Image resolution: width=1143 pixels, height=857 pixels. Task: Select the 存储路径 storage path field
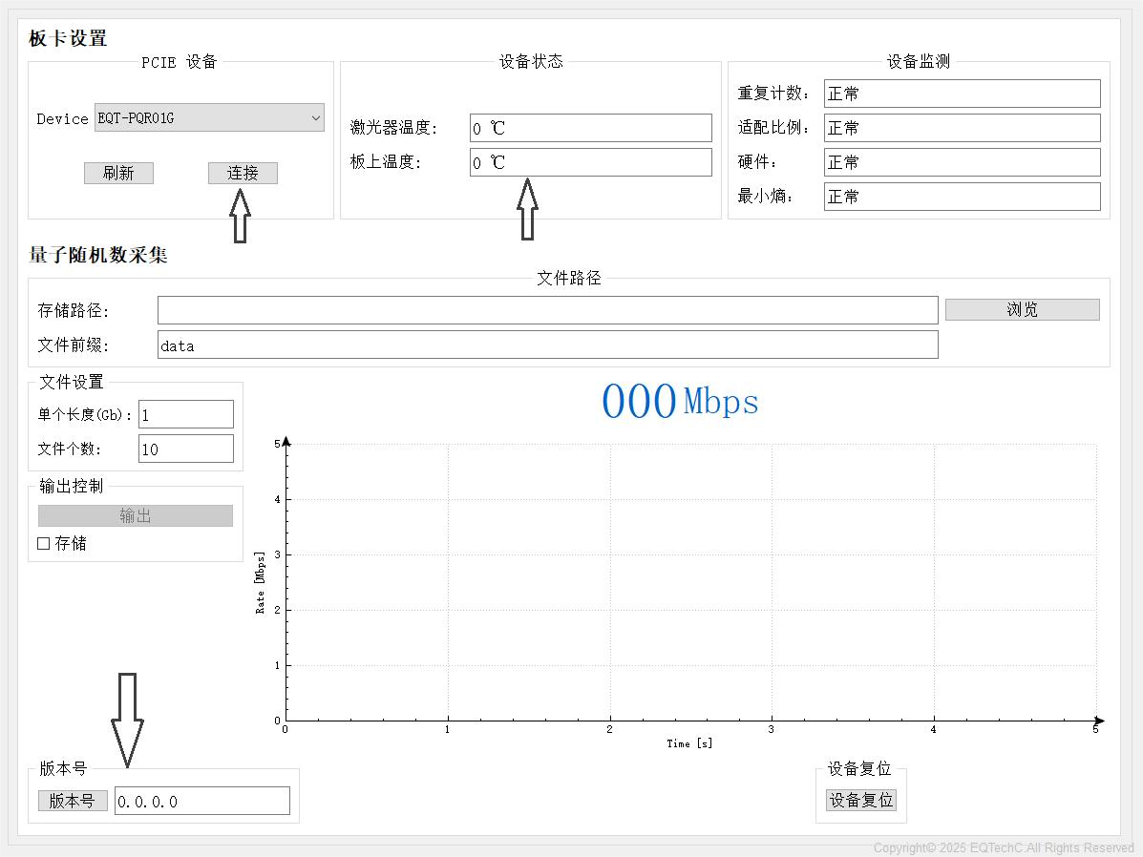(x=547, y=310)
